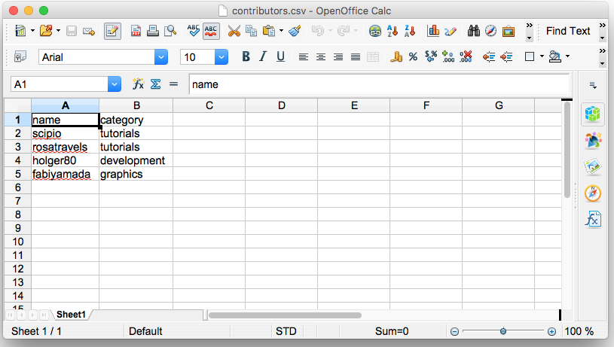This screenshot has width=614, height=347.
Task: Expand the Open recent files dropdown arrow
Action: point(58,31)
